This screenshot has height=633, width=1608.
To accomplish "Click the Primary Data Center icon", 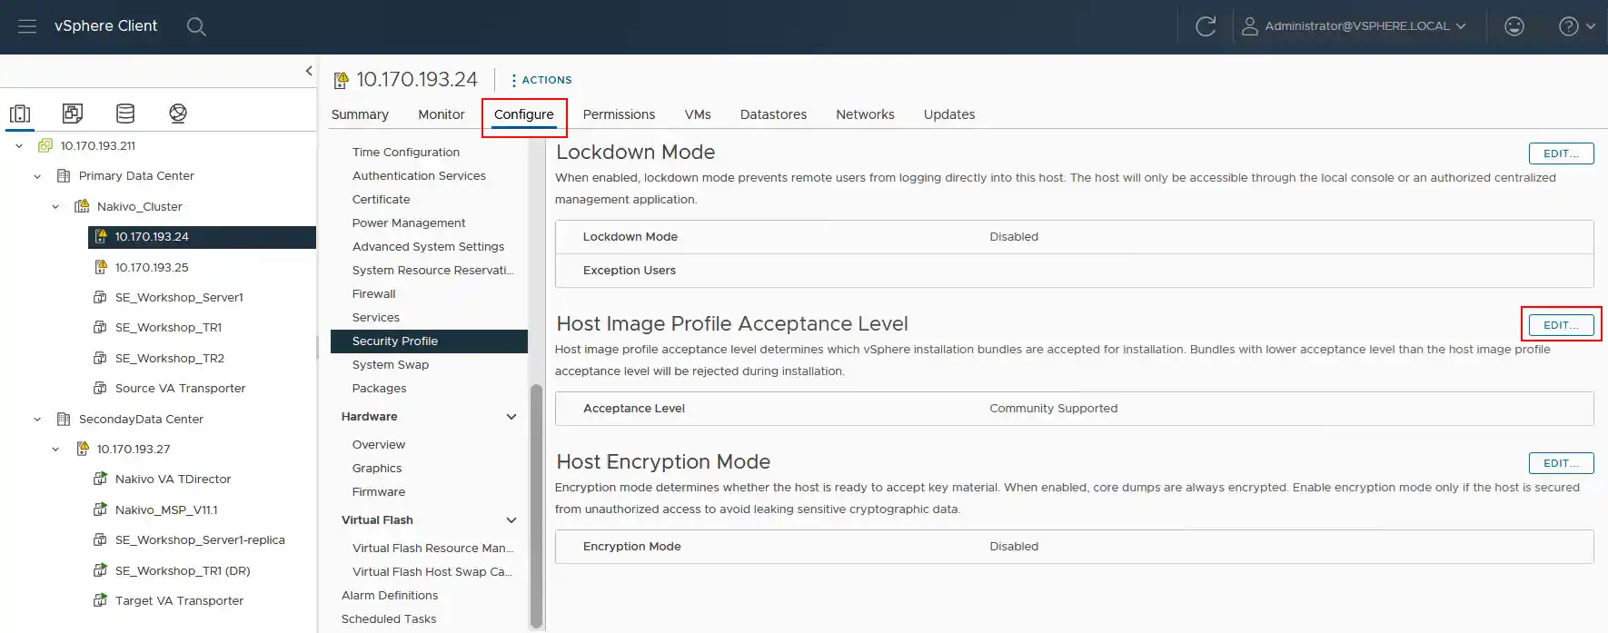I will tap(64, 176).
